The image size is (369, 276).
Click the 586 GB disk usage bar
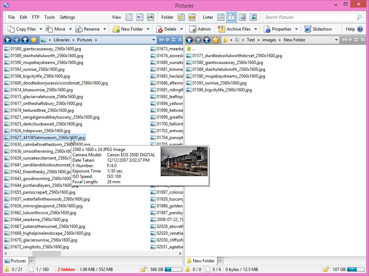[x=173, y=269]
